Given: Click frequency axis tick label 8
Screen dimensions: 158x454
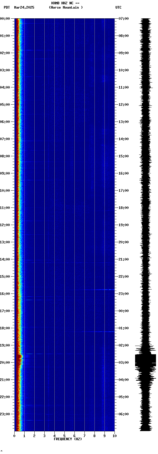Looking at the screenshot, I should [x=94, y=436].
